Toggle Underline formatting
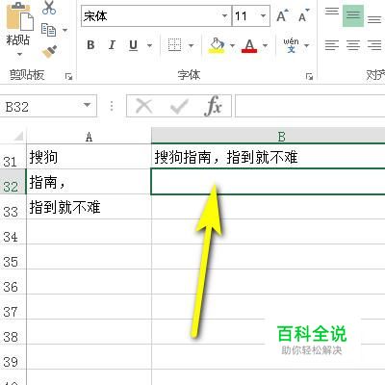This screenshot has height=385, width=385. coord(133,45)
